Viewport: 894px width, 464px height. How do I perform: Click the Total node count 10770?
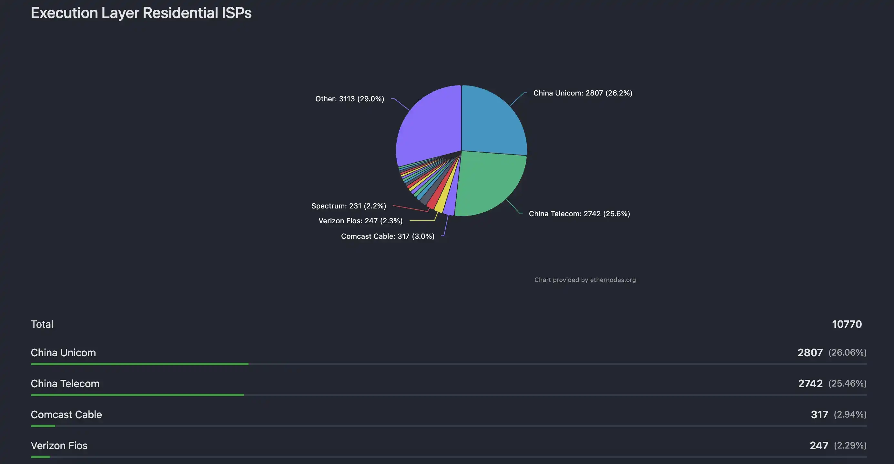847,324
